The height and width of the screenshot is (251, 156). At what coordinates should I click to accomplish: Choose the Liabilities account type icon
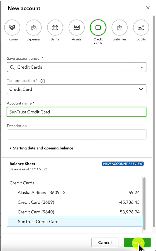click(x=120, y=28)
